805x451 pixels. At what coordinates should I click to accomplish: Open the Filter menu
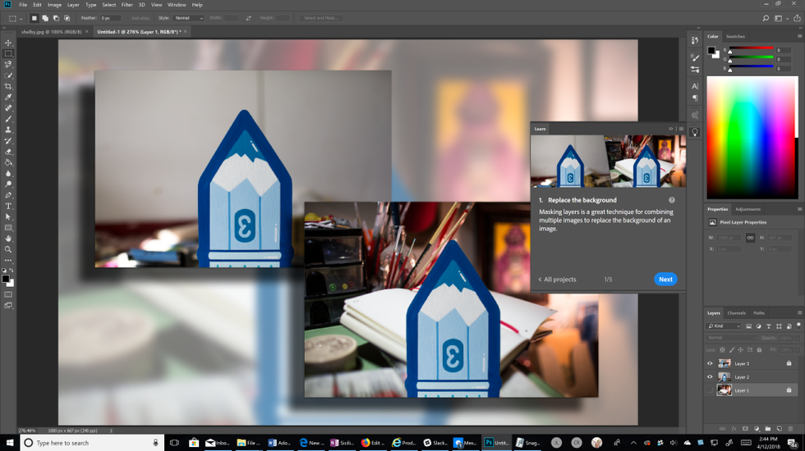(x=126, y=5)
